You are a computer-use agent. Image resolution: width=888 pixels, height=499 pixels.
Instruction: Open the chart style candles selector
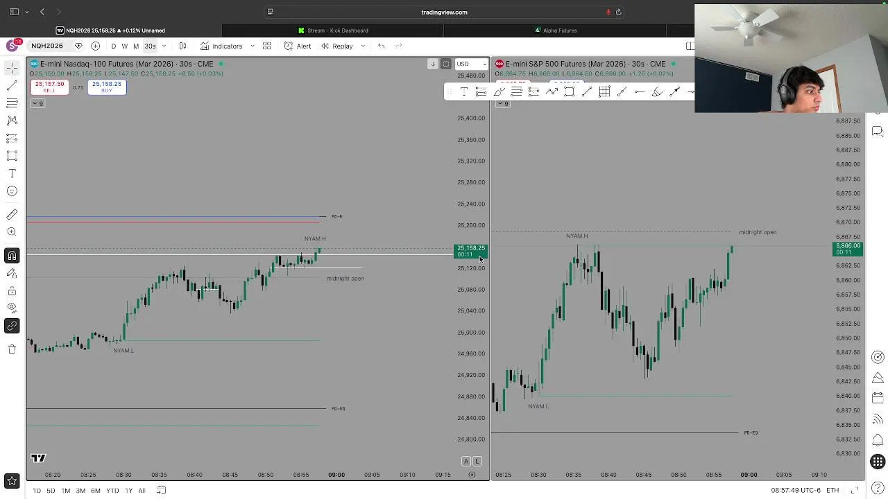[x=182, y=46]
